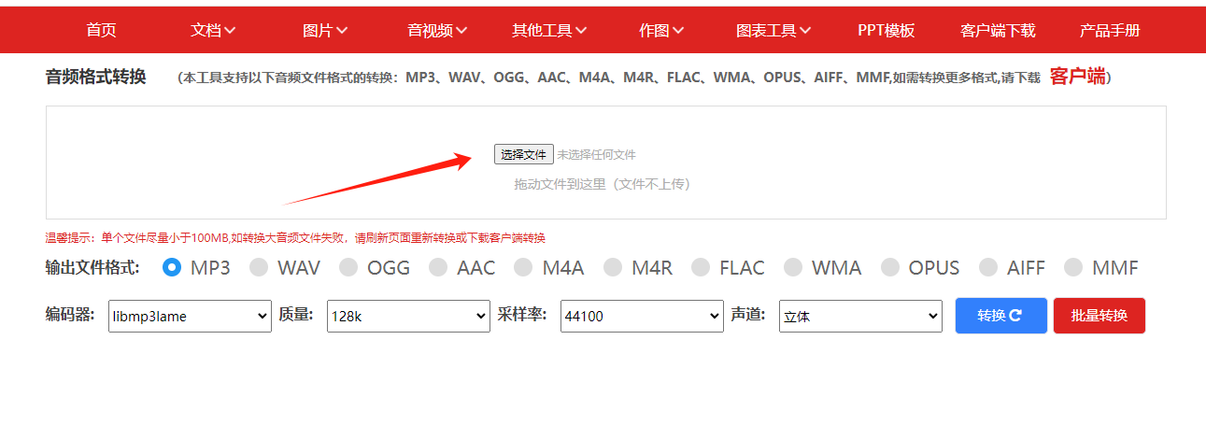Select FLAC output format
The image size is (1206, 439).
(701, 267)
